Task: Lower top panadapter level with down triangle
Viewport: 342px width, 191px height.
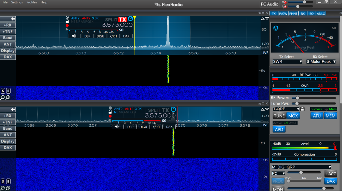Action: 267,19
